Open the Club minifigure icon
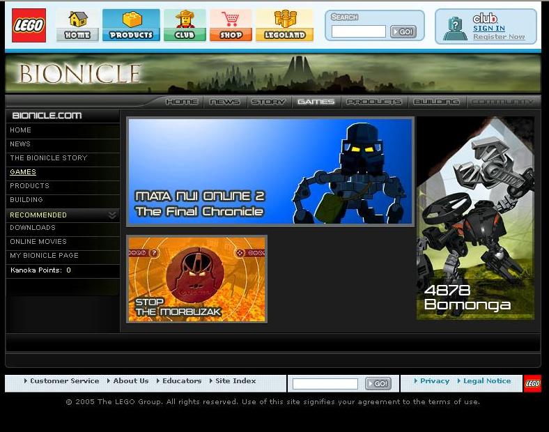 click(185, 26)
